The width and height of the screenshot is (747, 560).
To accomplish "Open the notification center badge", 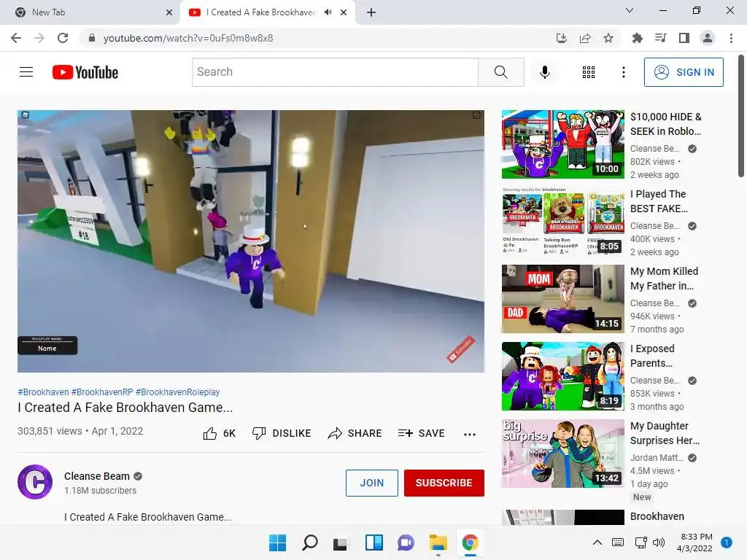I will pos(726,542).
